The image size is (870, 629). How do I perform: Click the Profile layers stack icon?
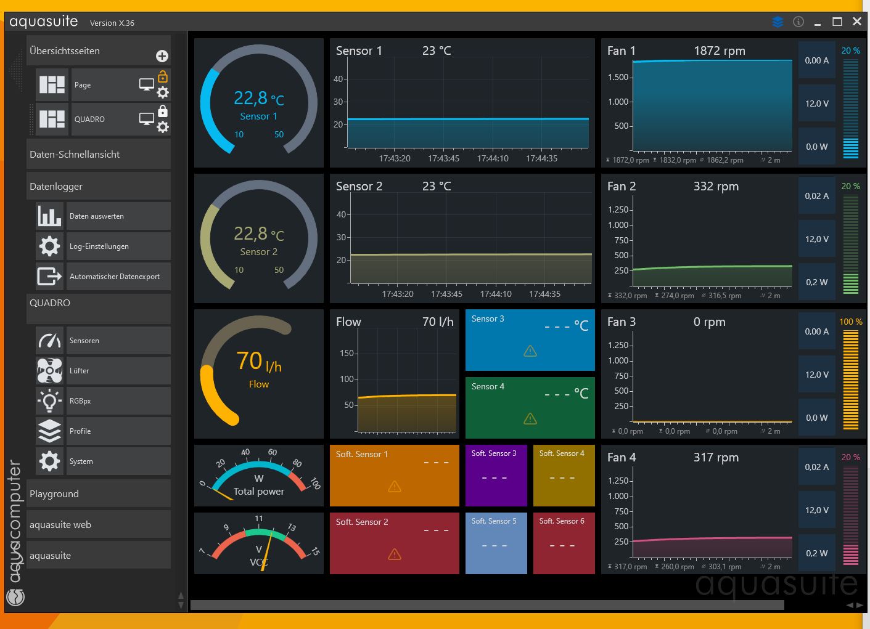coord(49,431)
